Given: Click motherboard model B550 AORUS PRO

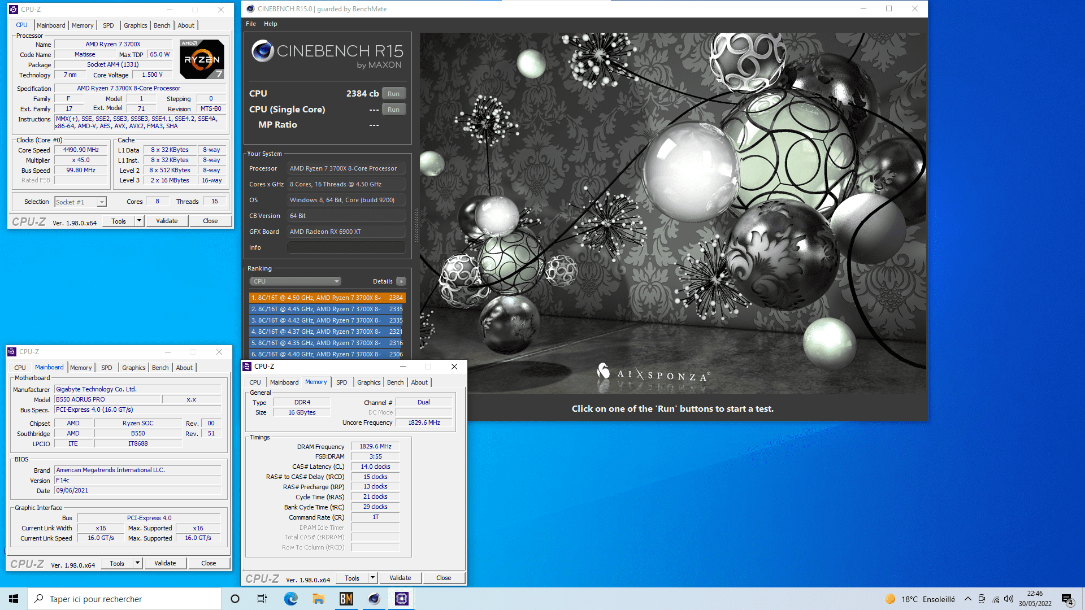Looking at the screenshot, I should (x=107, y=399).
